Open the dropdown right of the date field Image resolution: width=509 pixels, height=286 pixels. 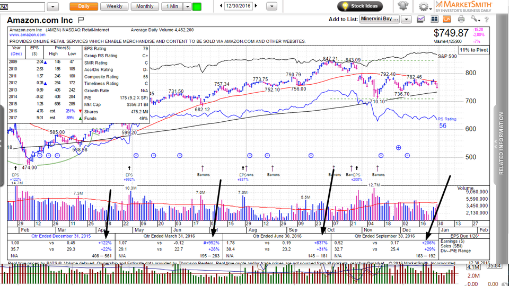pos(271,6)
